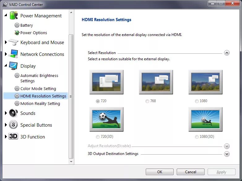Click the 1080(3D) soccer preview thumbnail
Viewport: 242px width, 181px height.
point(205,119)
